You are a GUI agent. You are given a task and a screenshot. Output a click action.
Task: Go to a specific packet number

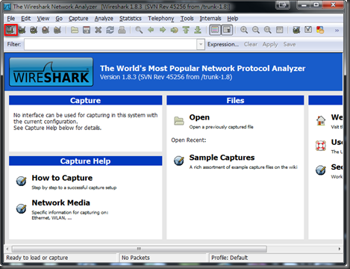[x=174, y=30]
